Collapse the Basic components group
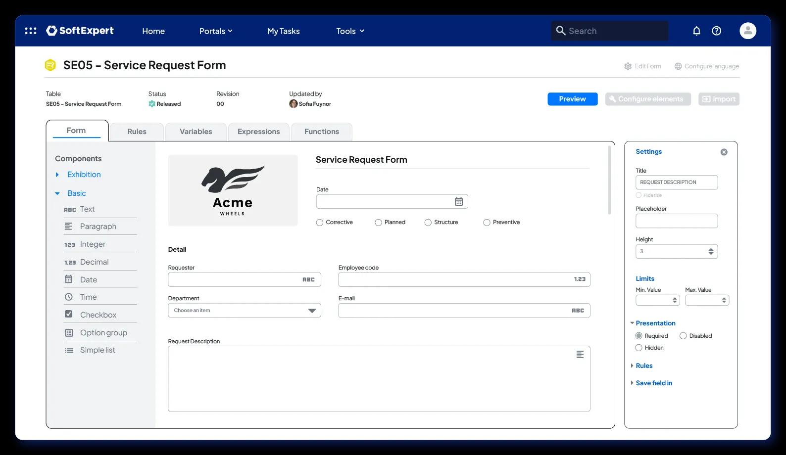786x455 pixels. (x=57, y=193)
